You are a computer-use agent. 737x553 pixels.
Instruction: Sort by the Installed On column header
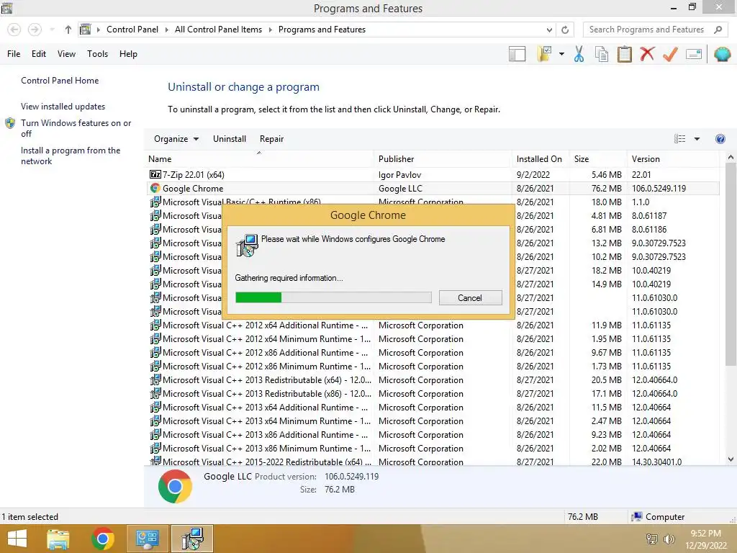tap(541, 159)
